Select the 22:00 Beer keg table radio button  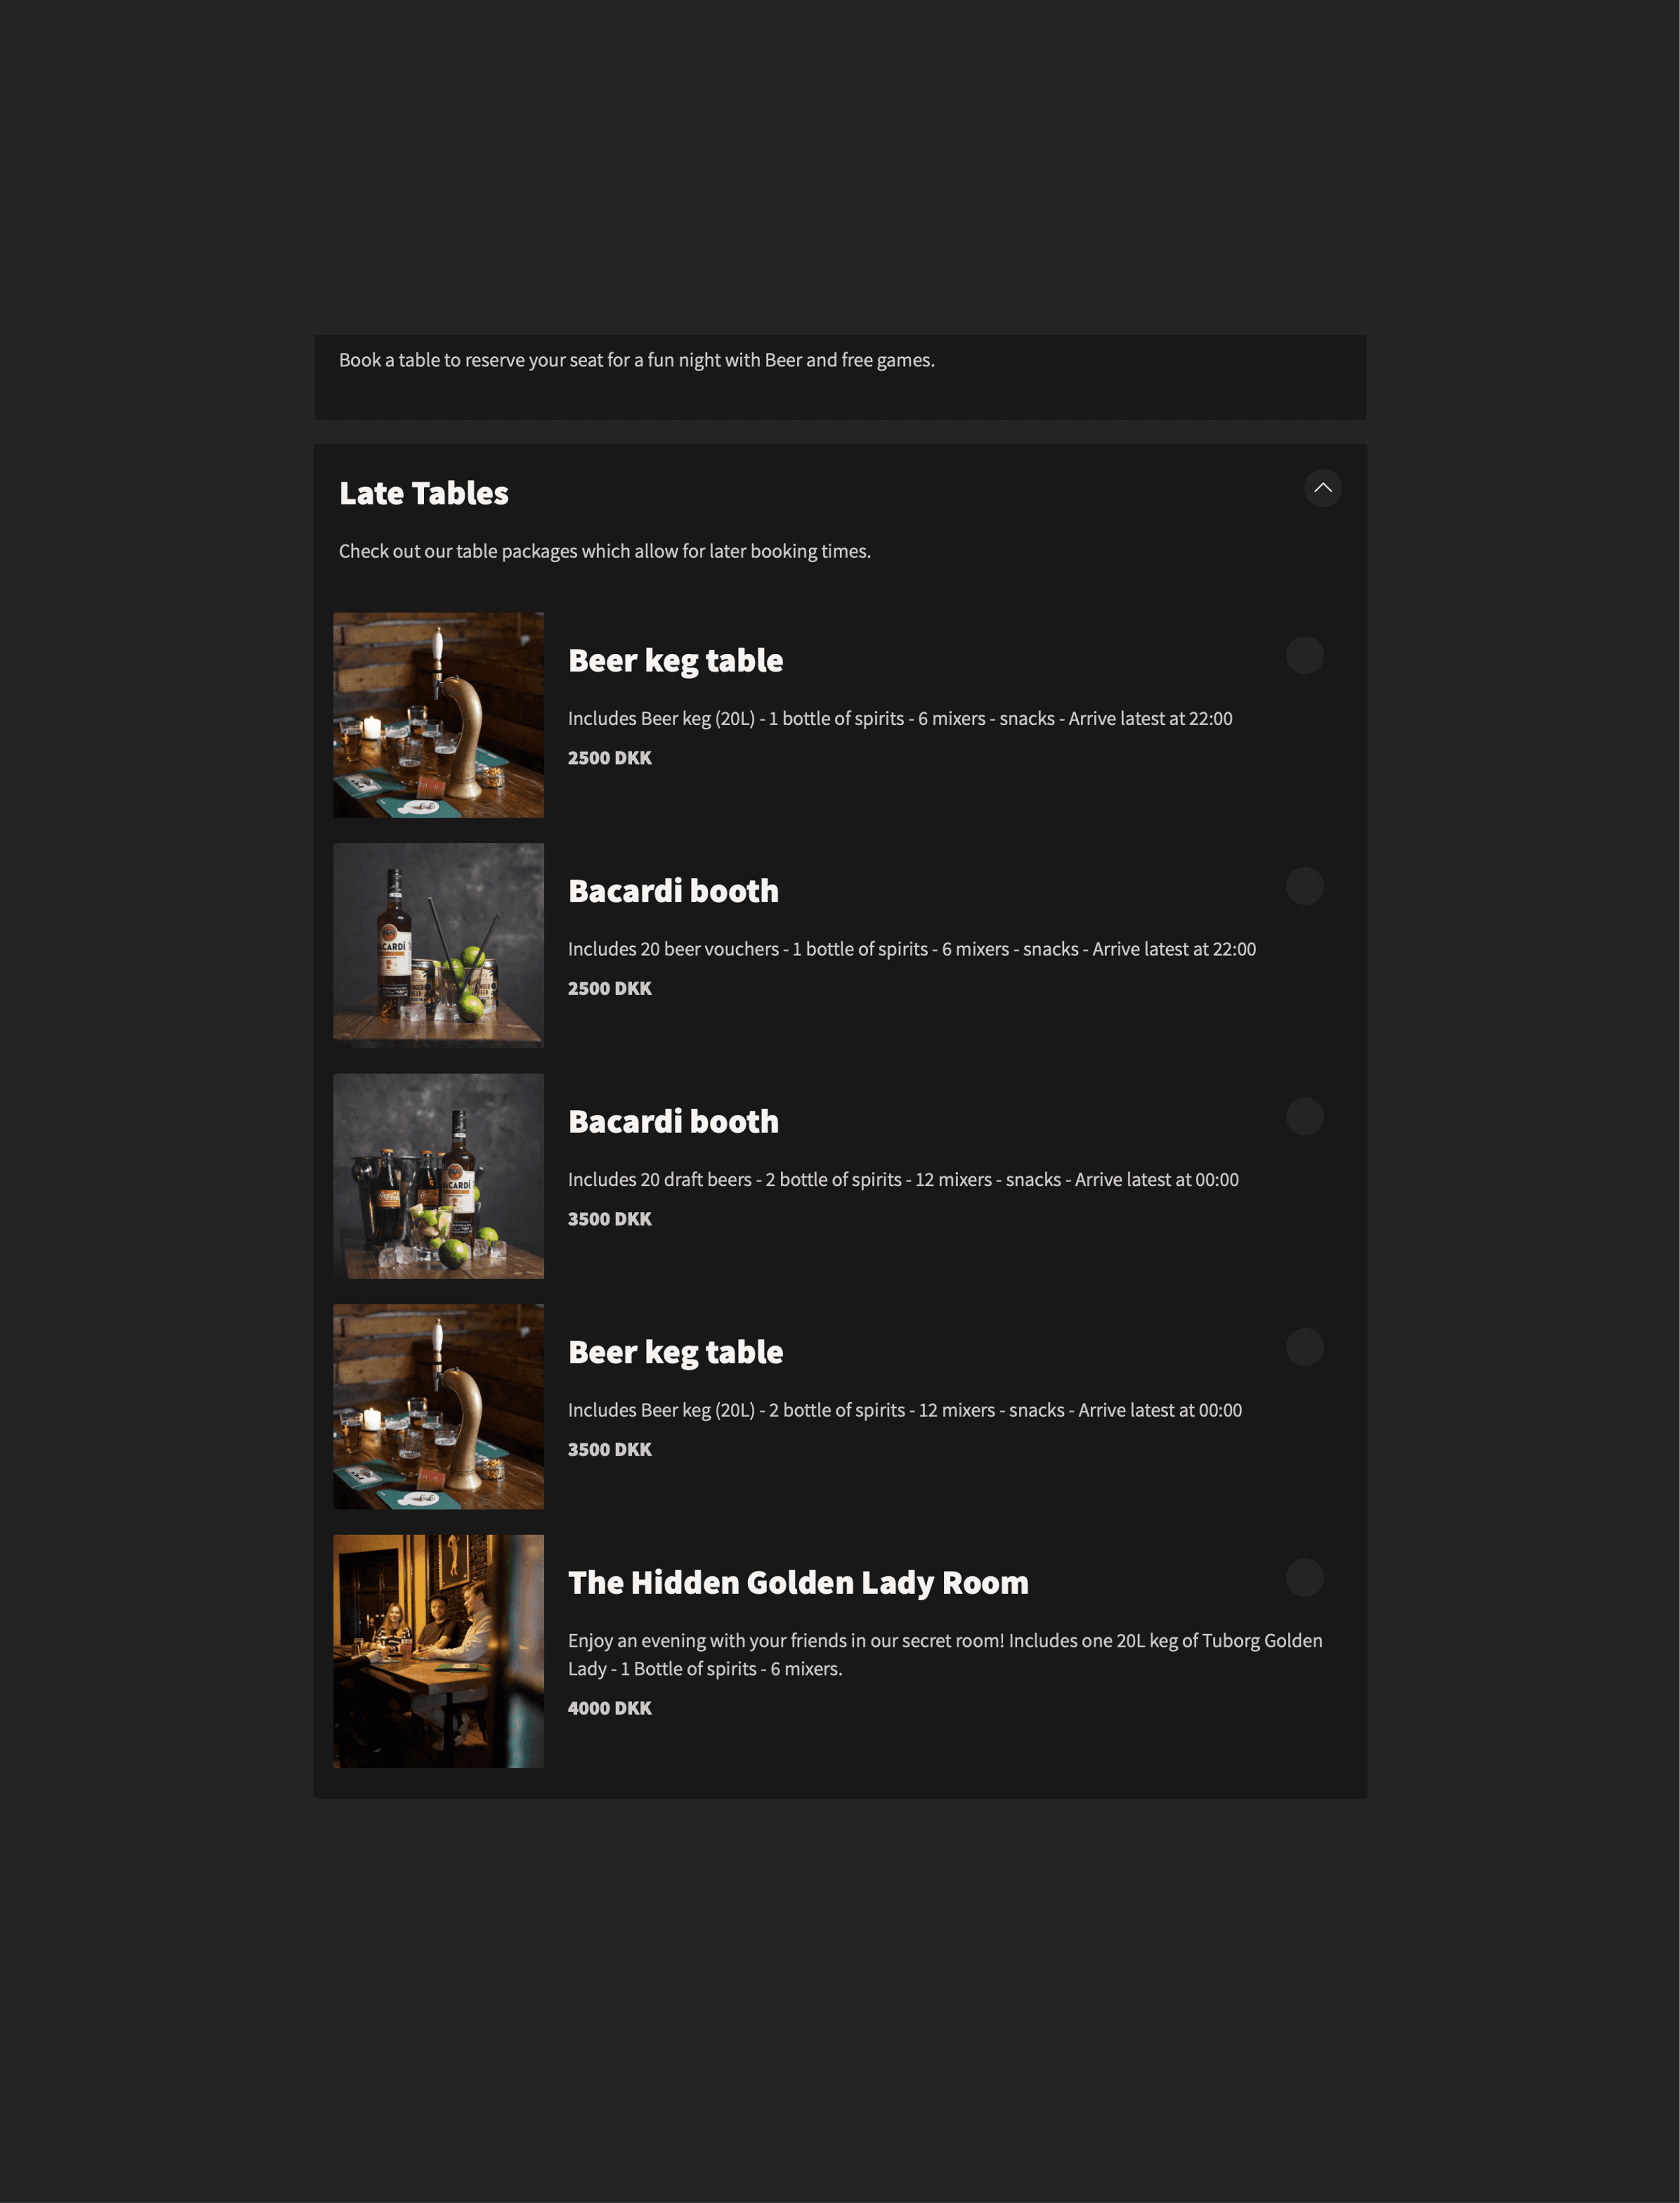[x=1304, y=655]
